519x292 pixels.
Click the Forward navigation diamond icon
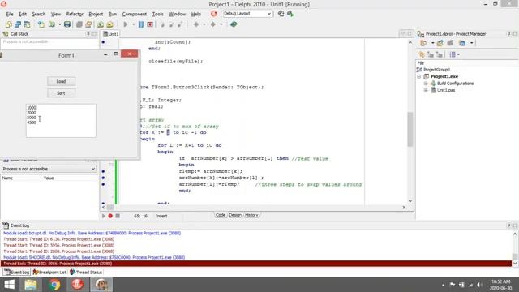pyautogui.click(x=213, y=24)
